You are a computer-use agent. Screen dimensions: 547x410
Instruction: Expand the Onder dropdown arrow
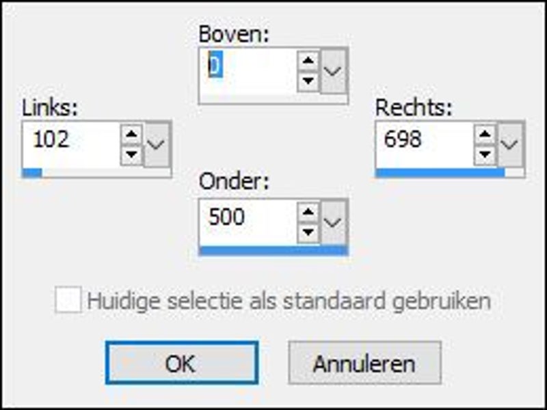[x=333, y=222]
